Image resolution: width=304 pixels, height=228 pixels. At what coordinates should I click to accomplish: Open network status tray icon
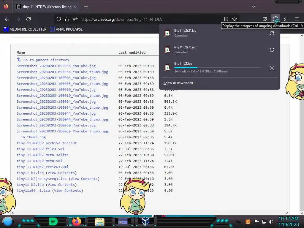(264, 221)
